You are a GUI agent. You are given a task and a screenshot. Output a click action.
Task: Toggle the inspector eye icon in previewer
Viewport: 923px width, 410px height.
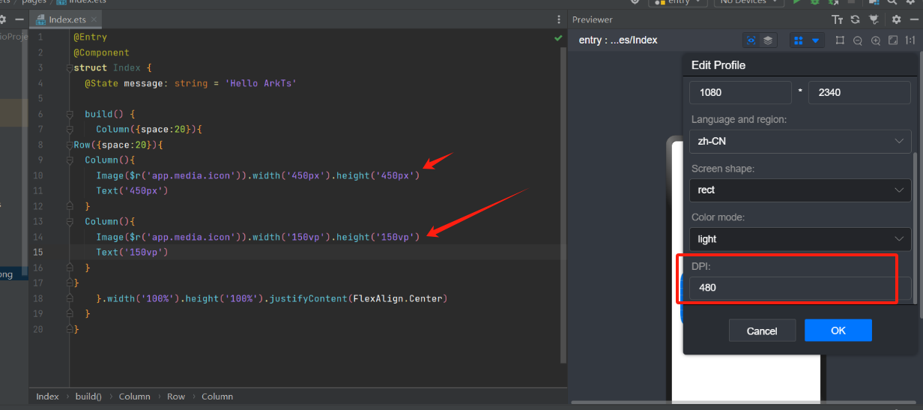[x=751, y=40]
